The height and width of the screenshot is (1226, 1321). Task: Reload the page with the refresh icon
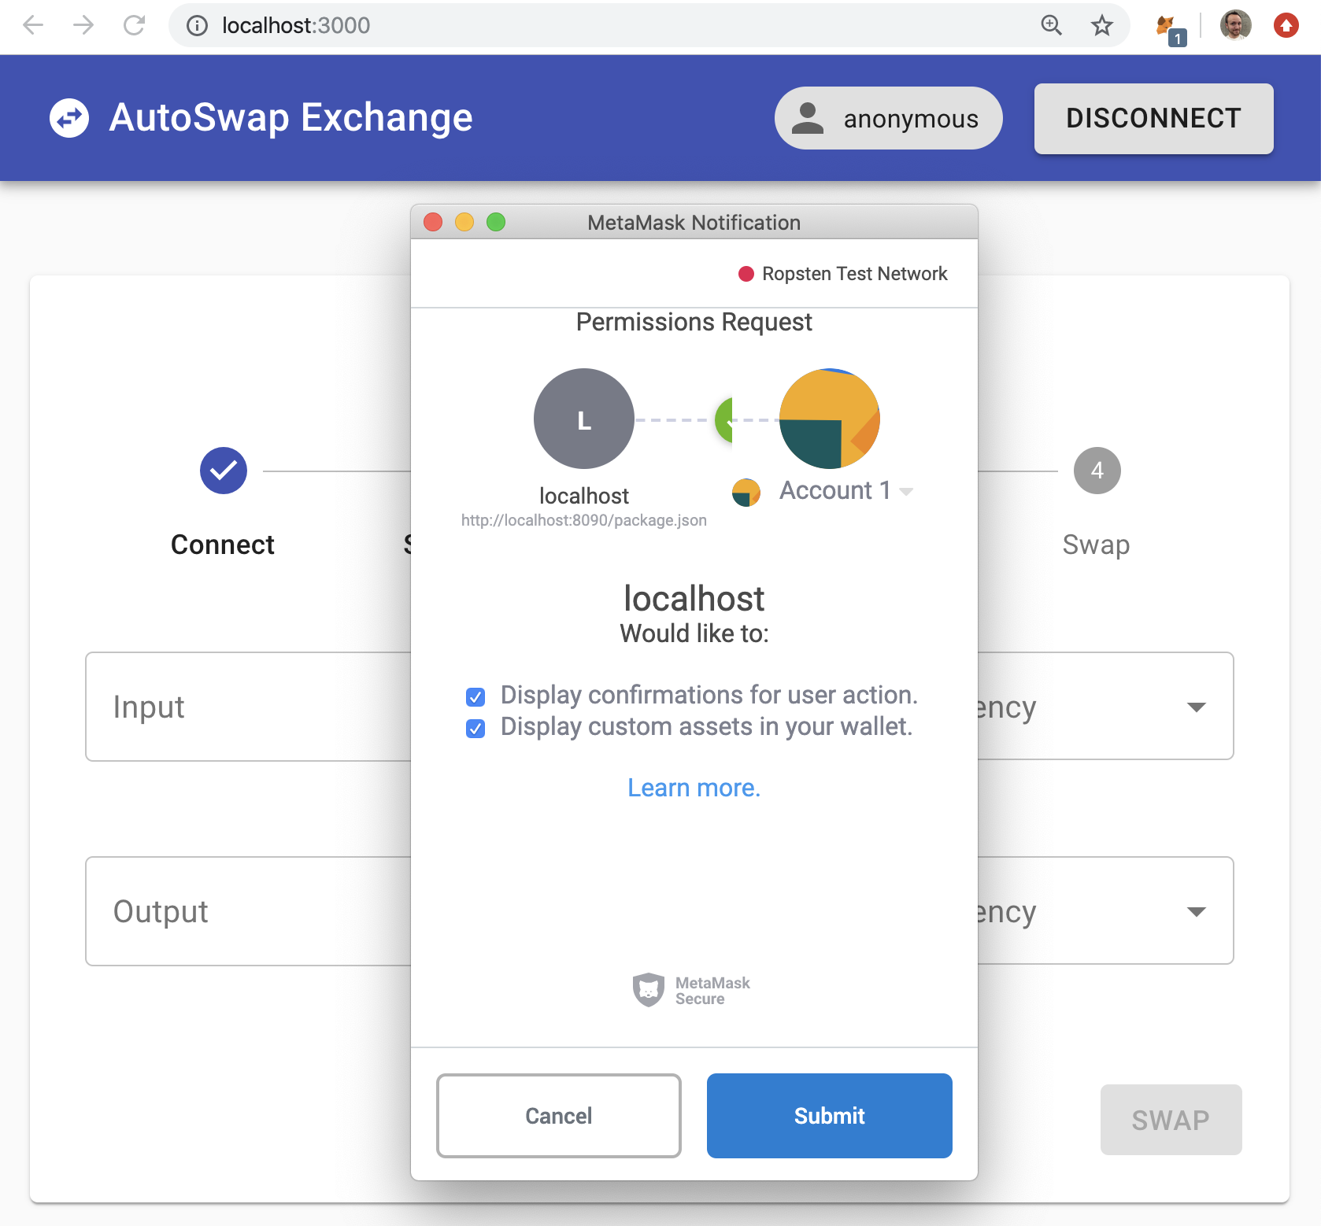pos(135,26)
